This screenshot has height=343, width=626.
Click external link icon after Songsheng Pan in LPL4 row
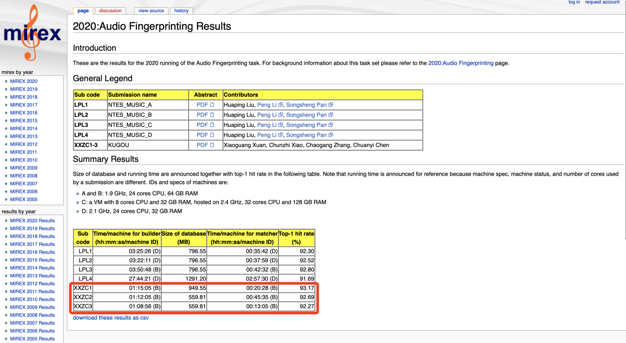tap(331, 135)
